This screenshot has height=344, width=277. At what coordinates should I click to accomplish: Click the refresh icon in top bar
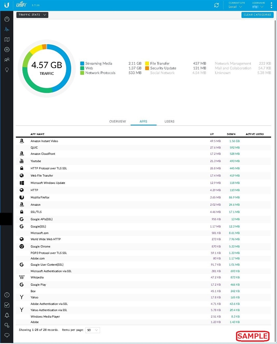[217, 5]
